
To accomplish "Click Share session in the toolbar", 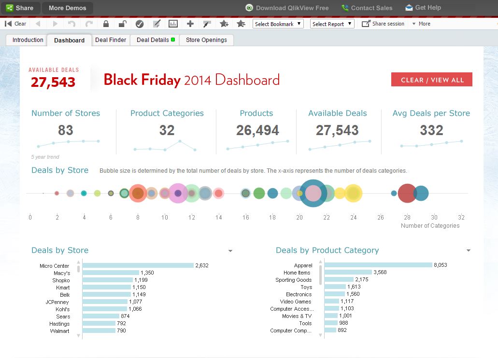I will [x=383, y=24].
